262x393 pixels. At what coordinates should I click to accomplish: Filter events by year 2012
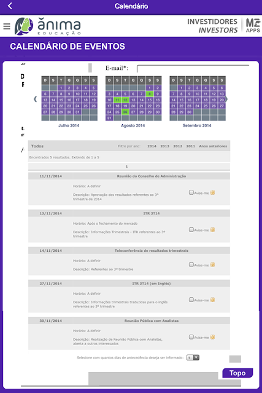pyautogui.click(x=177, y=146)
